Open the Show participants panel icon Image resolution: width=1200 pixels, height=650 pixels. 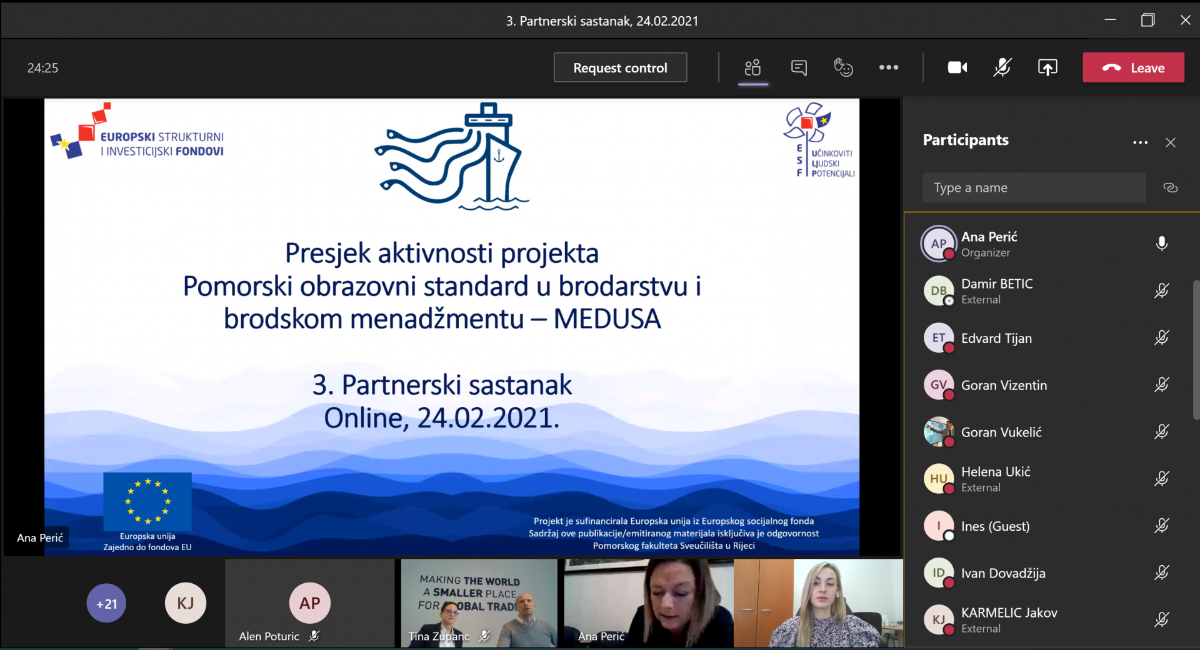click(752, 67)
